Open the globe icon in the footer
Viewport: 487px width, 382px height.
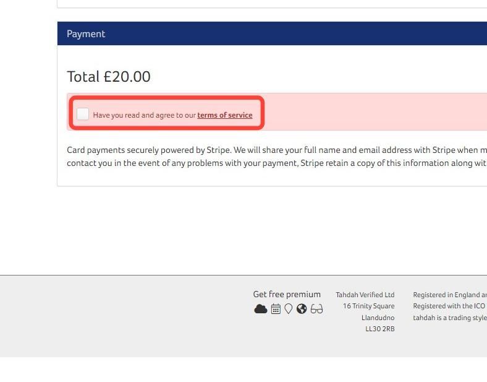tap(302, 309)
